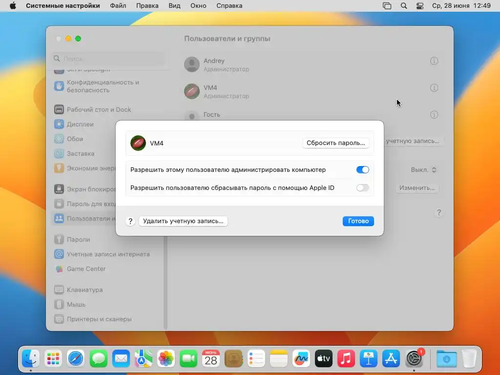Open Music from the Dock
Image resolution: width=500 pixels, height=375 pixels.
[346, 358]
